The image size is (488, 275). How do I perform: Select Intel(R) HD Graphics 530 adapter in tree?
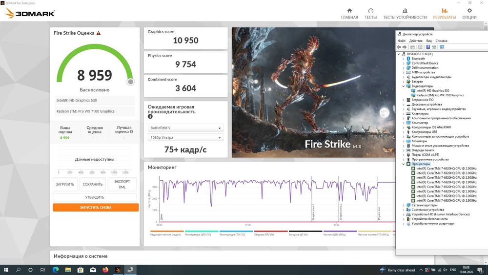click(x=432, y=91)
